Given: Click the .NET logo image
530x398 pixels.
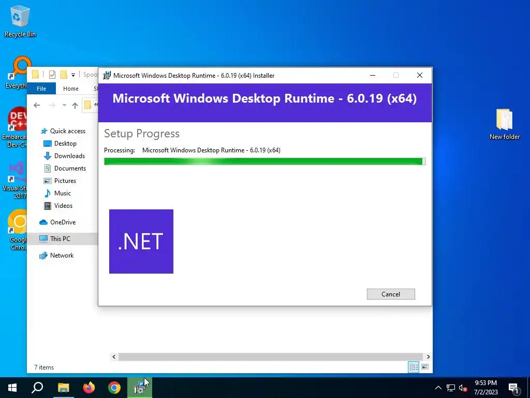Looking at the screenshot, I should (x=141, y=241).
